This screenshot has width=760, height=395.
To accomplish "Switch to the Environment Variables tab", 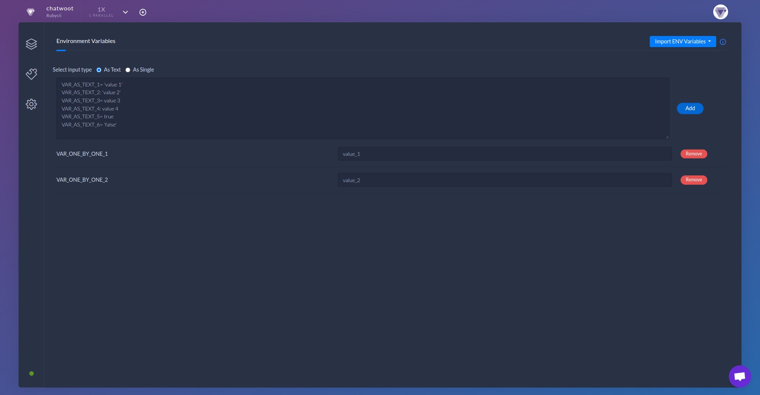I will coord(85,41).
